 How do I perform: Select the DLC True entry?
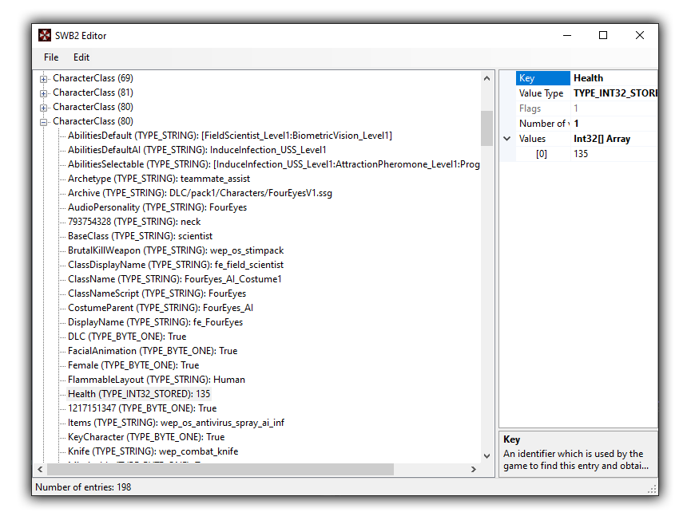click(127, 337)
